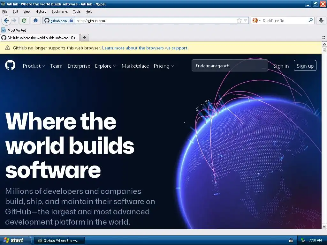Viewport: 327px width, 245px height.
Task: Reload the page with the green refresh icon
Action: (x=24, y=20)
